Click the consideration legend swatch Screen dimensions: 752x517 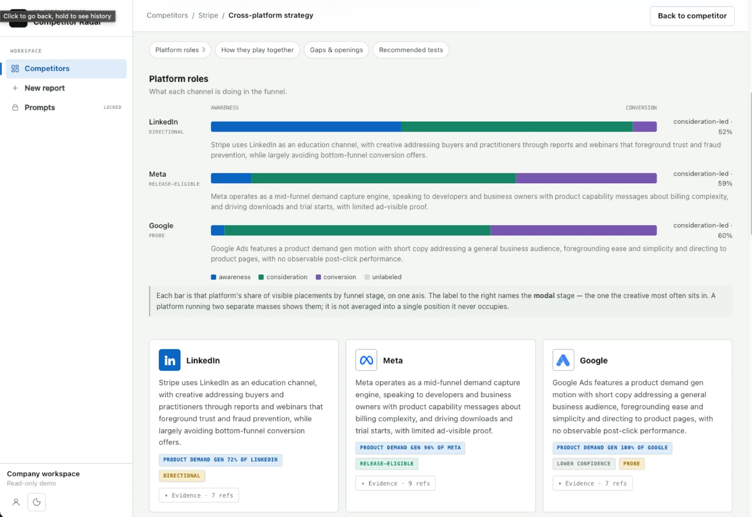[261, 277]
